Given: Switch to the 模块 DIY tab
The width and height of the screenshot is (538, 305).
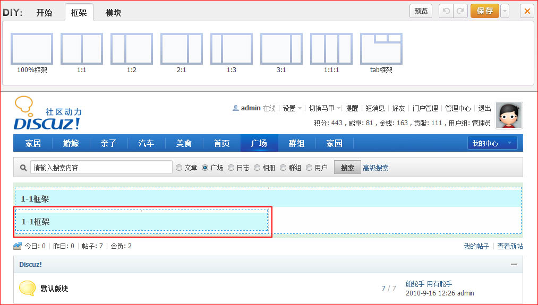Looking at the screenshot, I should [113, 13].
